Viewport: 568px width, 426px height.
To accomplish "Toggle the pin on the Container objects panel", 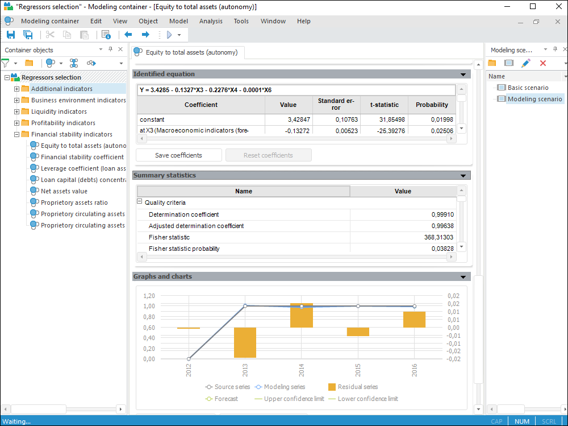I will (x=110, y=49).
